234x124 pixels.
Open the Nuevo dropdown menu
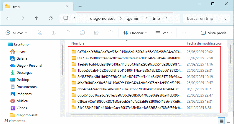tap(17, 33)
